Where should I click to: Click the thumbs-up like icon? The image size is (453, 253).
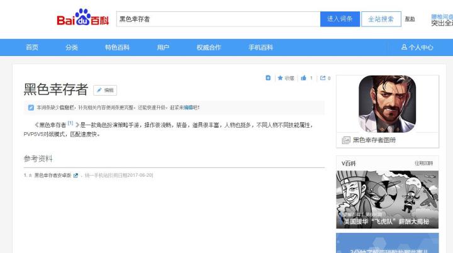[303, 78]
